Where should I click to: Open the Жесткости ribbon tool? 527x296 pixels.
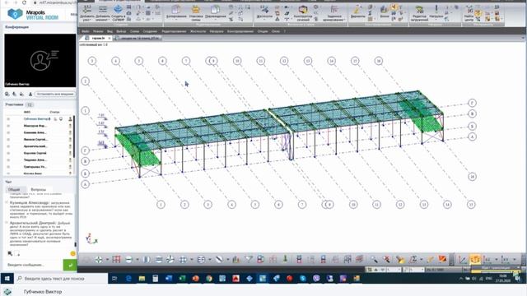click(x=264, y=12)
